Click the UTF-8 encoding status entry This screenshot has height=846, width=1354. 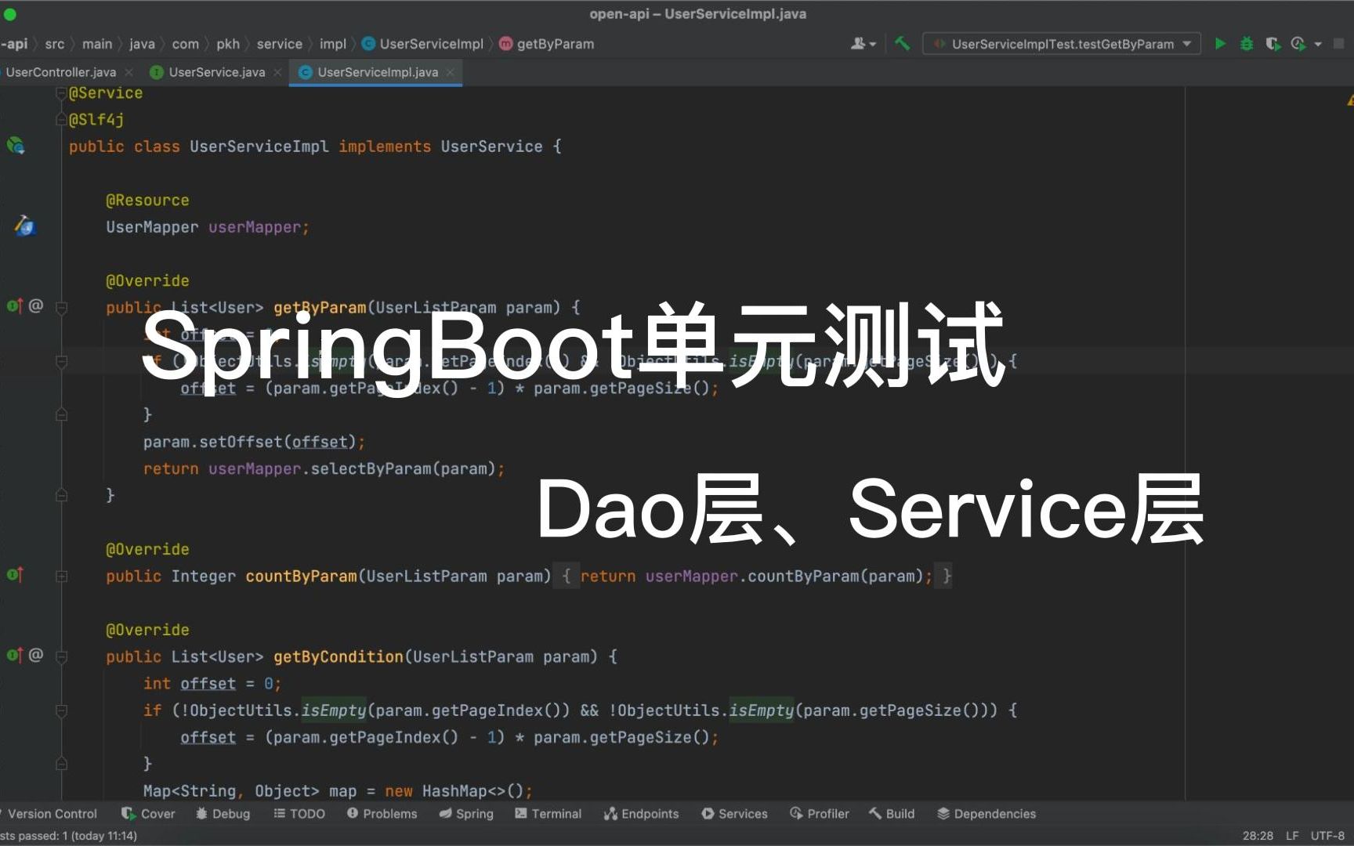pyautogui.click(x=1327, y=836)
